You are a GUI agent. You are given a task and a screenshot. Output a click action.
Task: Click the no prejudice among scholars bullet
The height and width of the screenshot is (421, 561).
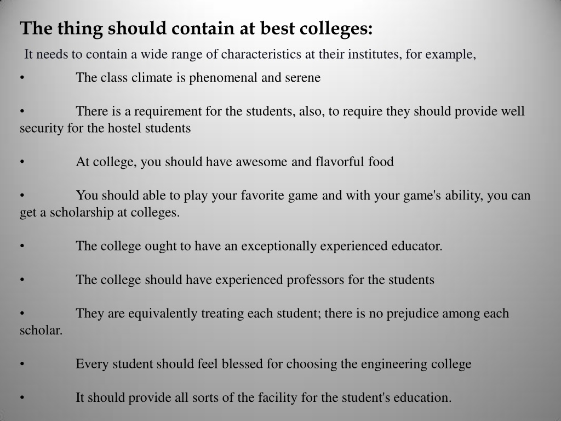coord(265,321)
